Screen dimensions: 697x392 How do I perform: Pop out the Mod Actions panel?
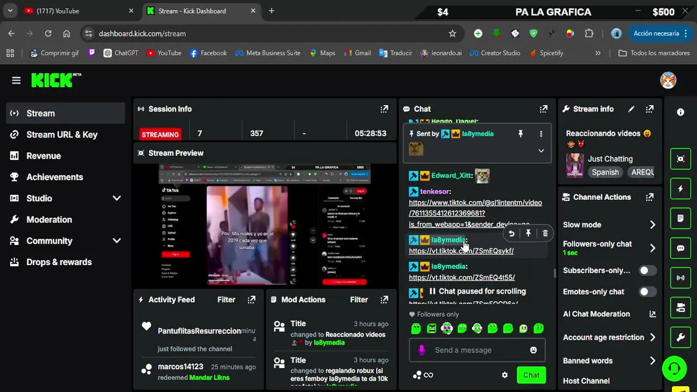384,299
